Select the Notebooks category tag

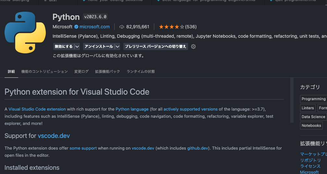[x=311, y=126]
